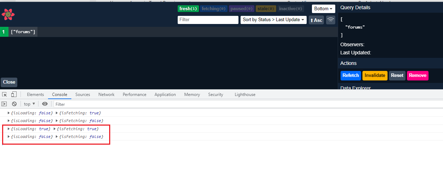This screenshot has width=443, height=169.
Task: Toggle the stale(0) status filter
Action: pyautogui.click(x=266, y=9)
